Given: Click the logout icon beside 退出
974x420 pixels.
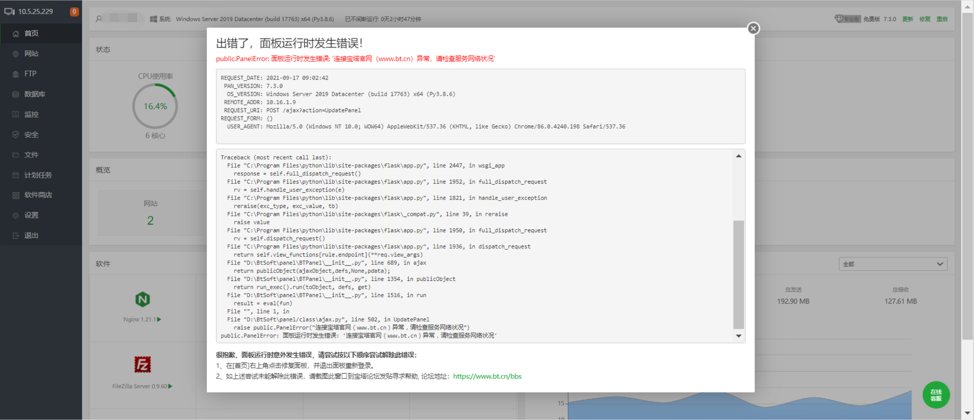Looking at the screenshot, I should point(16,236).
